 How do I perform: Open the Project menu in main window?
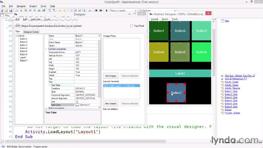tap(33, 6)
